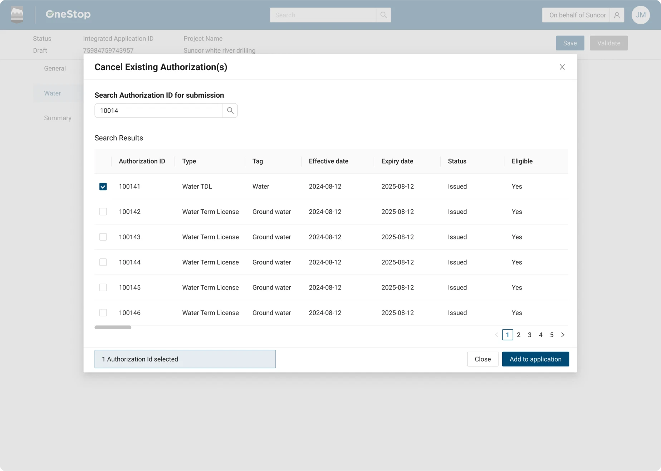Click the Expiry date column header
661x471 pixels.
click(x=397, y=161)
